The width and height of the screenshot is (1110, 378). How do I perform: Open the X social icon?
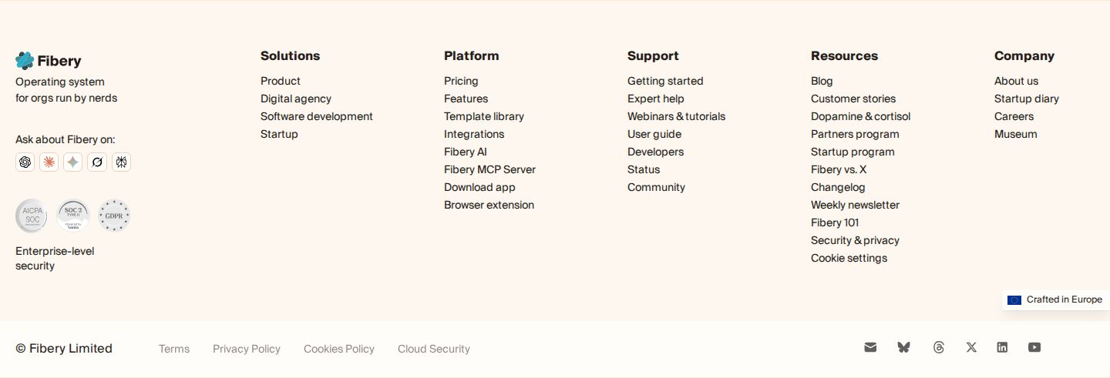point(971,347)
